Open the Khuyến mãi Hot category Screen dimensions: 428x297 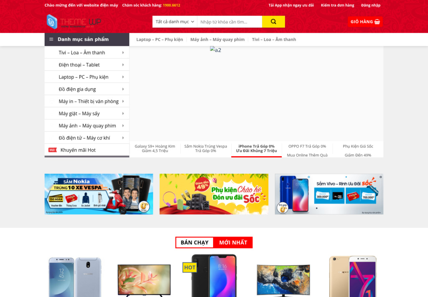point(87,150)
